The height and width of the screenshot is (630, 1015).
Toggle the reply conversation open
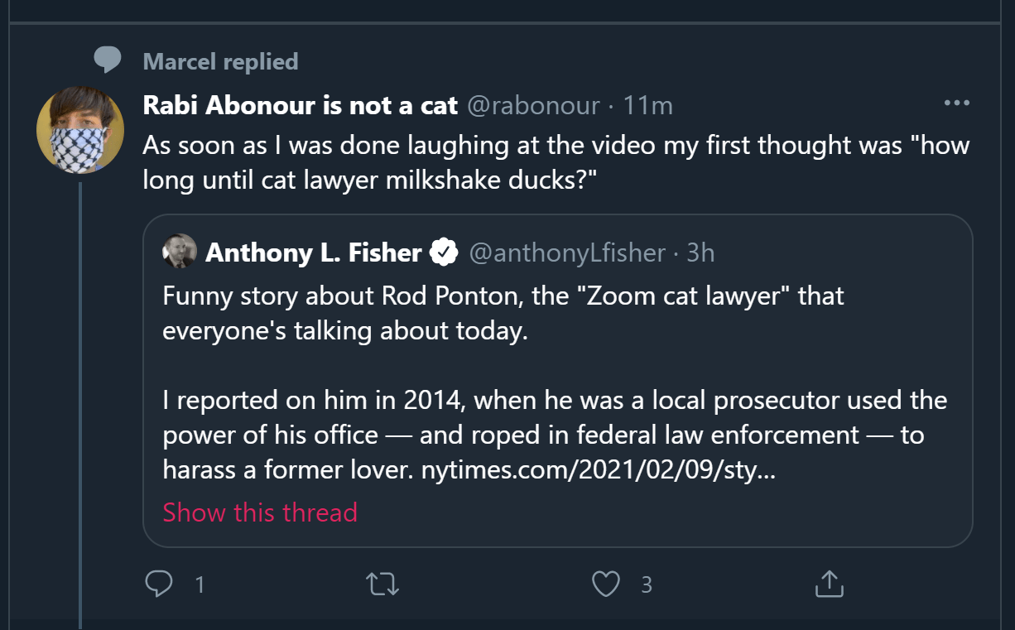160,584
